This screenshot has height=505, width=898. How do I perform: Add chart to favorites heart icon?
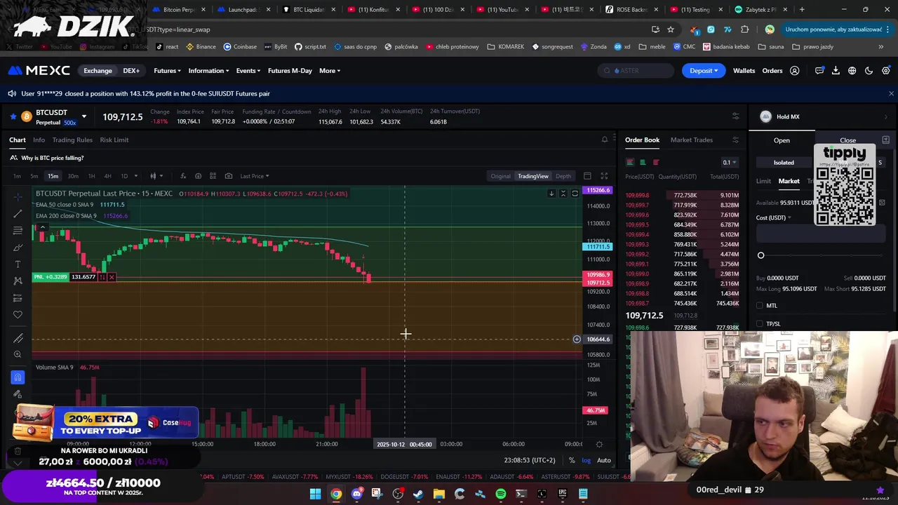point(18,314)
